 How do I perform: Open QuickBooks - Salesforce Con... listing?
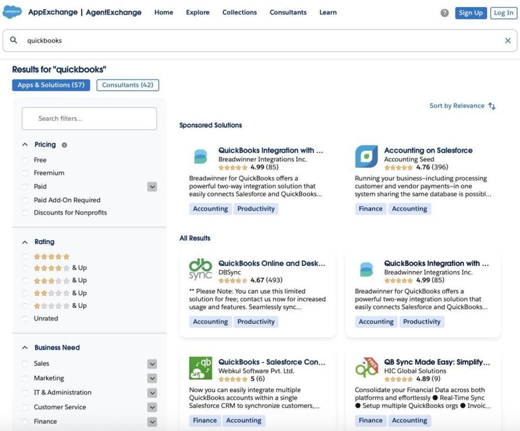(x=272, y=362)
